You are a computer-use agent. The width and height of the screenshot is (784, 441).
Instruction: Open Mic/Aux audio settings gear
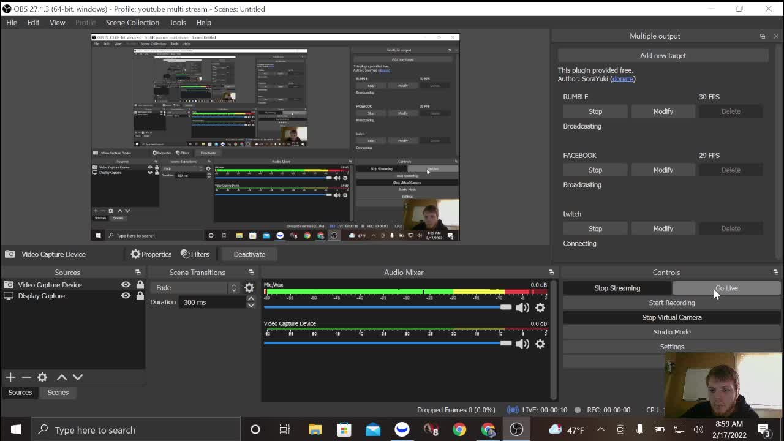[540, 307]
